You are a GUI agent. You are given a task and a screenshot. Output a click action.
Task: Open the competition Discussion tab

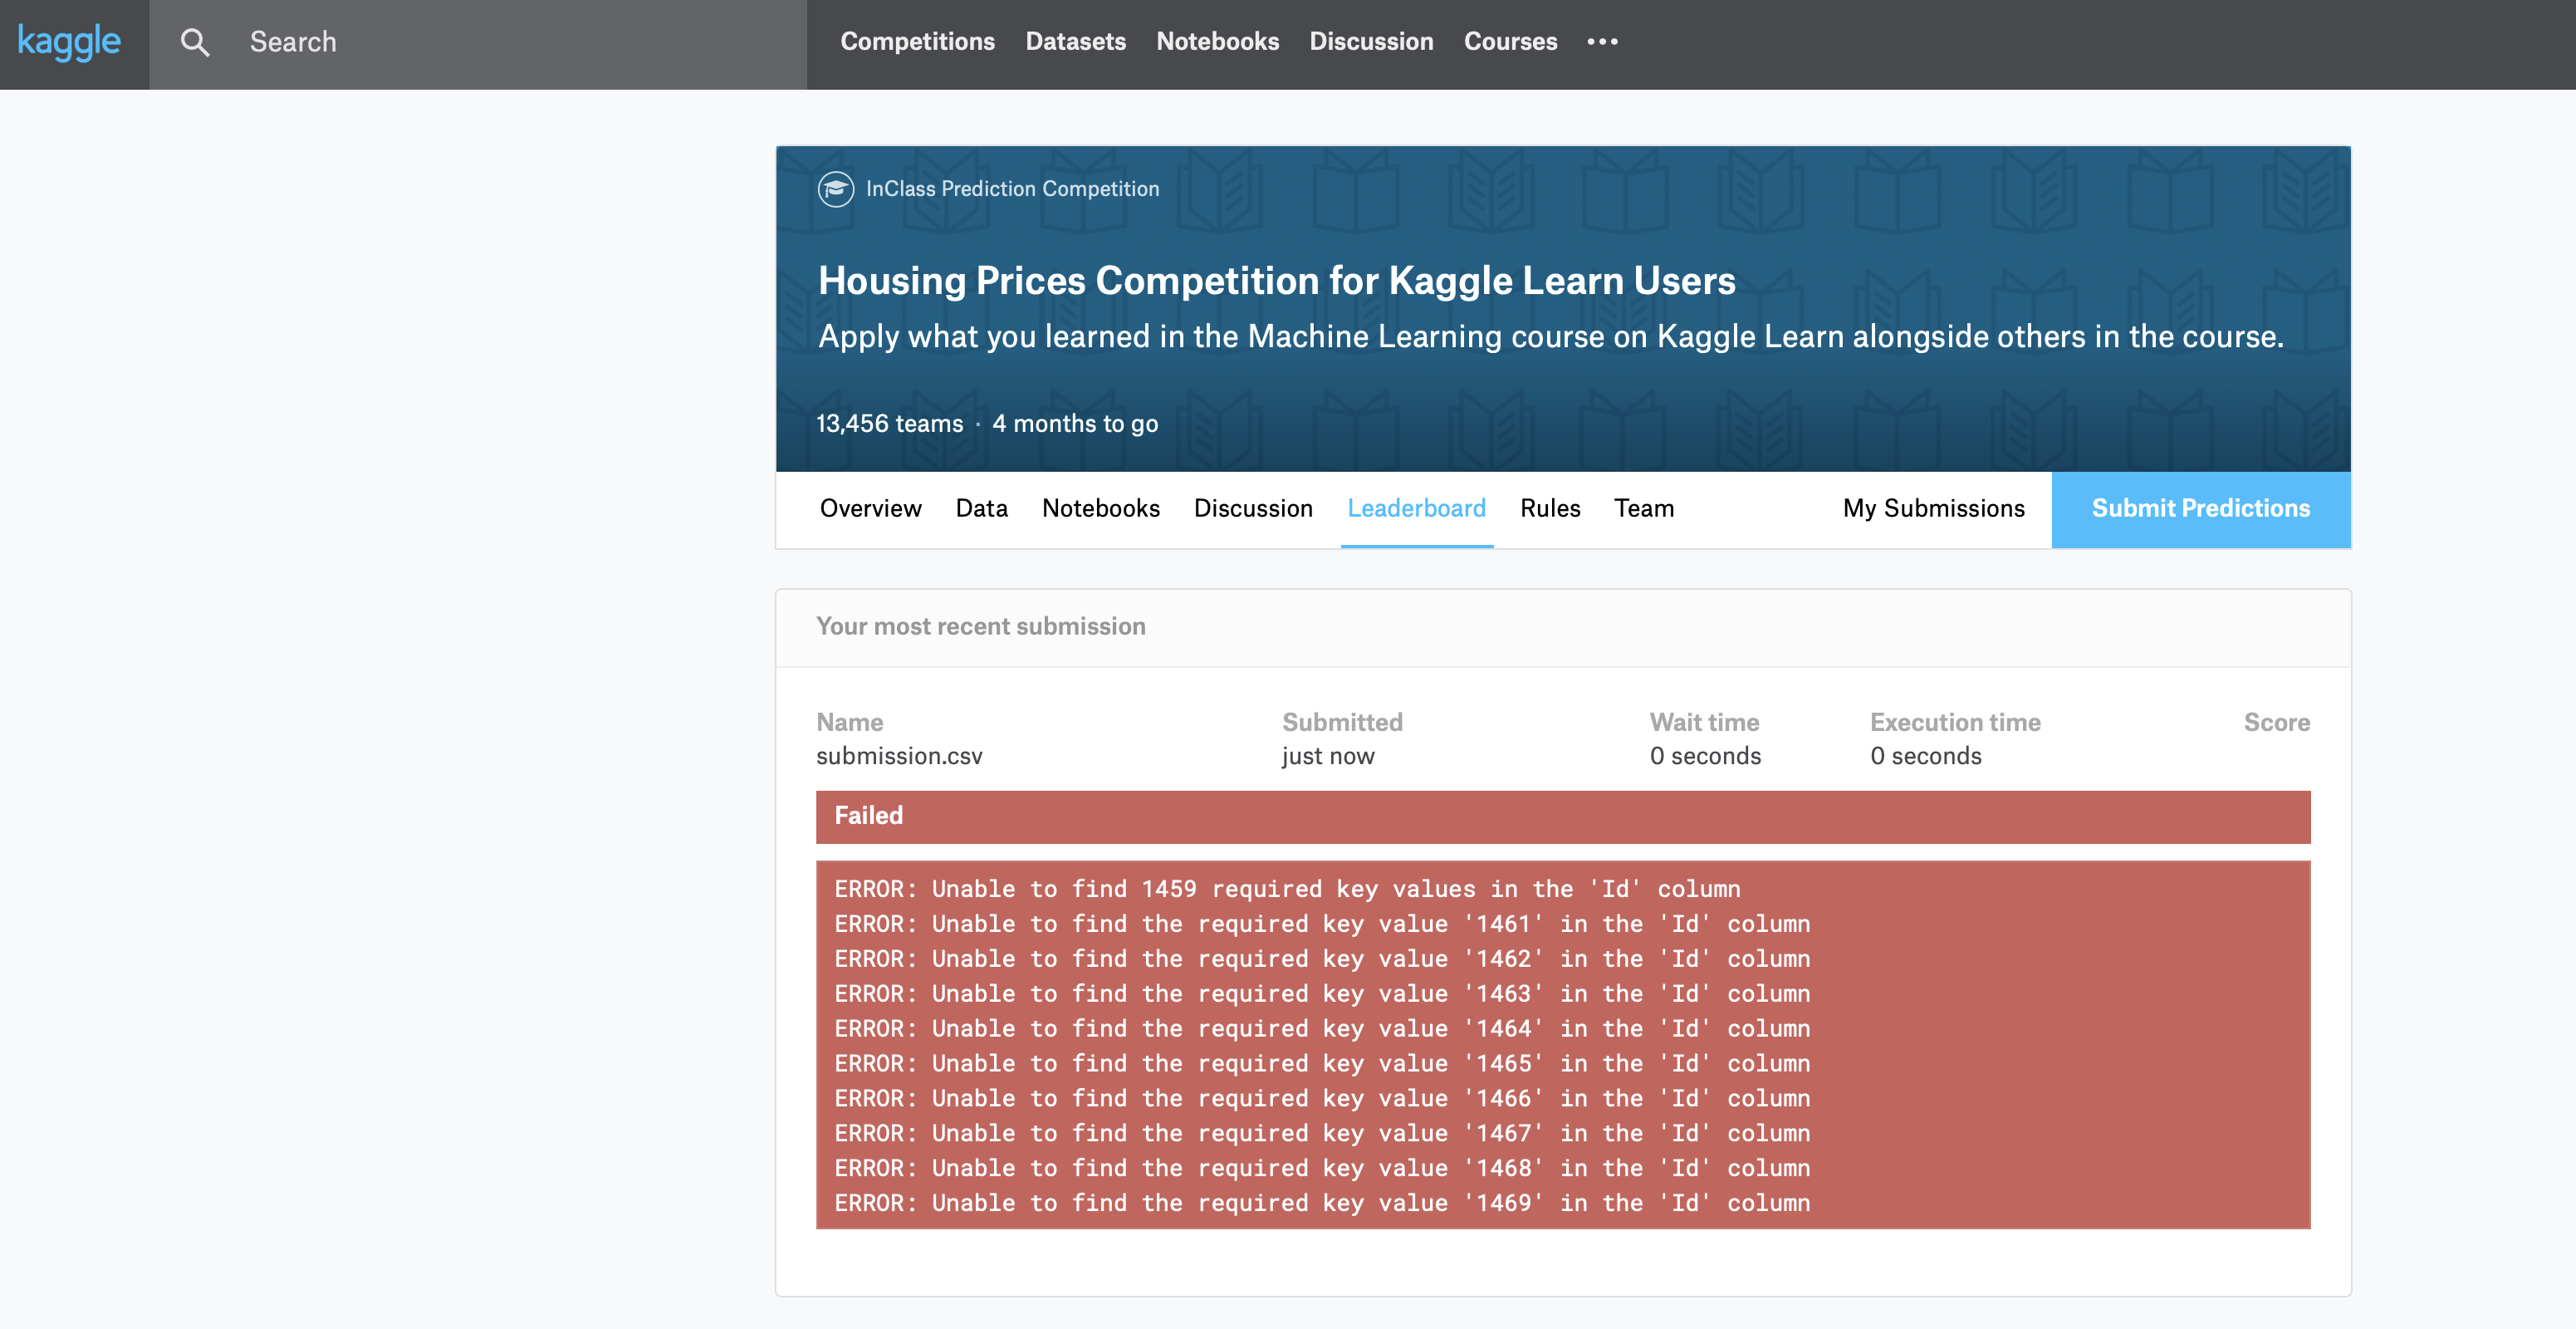[x=1253, y=508]
